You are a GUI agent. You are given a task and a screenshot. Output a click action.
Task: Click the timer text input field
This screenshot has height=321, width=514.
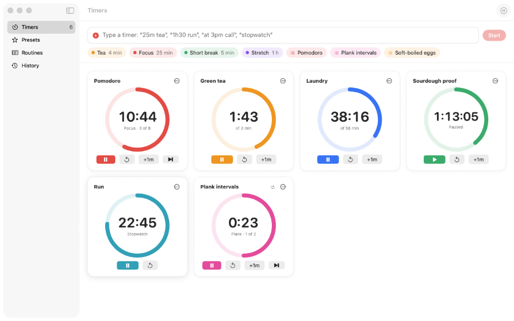click(x=283, y=35)
